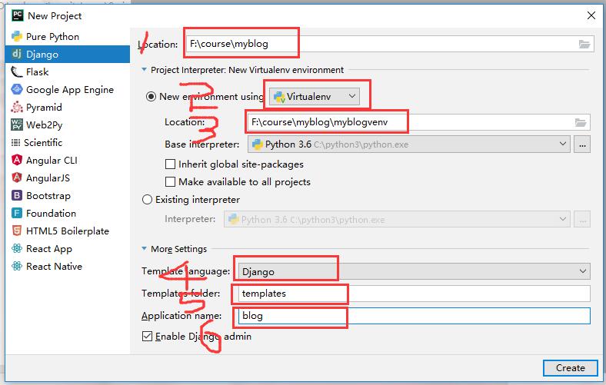Open the Template language Django dropdown
This screenshot has width=606, height=385.
[x=414, y=271]
